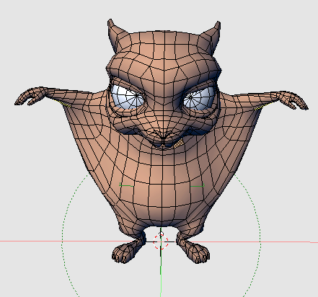Select the character's left white eyeball sphere
The height and width of the screenshot is (297, 318).
(x=128, y=97)
